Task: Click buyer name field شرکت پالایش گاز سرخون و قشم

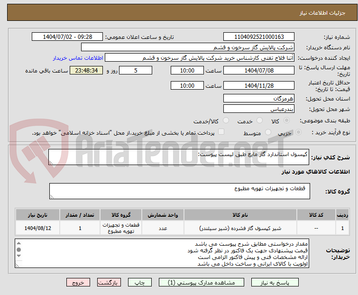Action: pyautogui.click(x=188, y=47)
